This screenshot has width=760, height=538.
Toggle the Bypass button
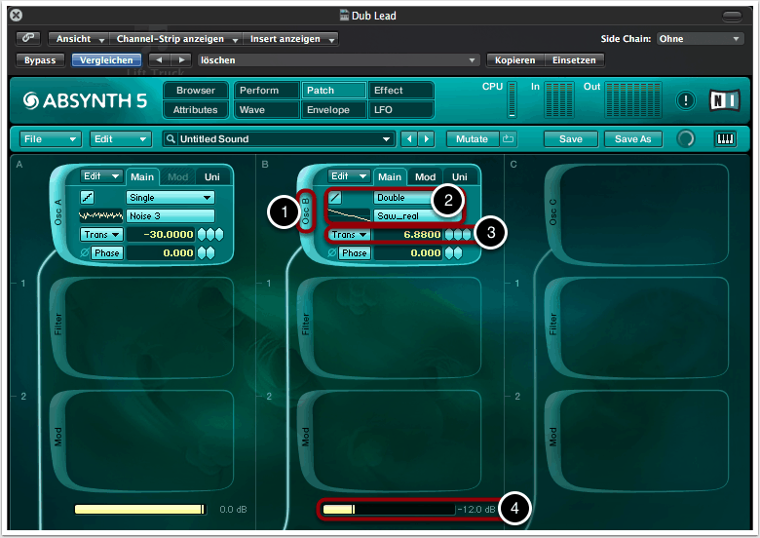pyautogui.click(x=40, y=59)
